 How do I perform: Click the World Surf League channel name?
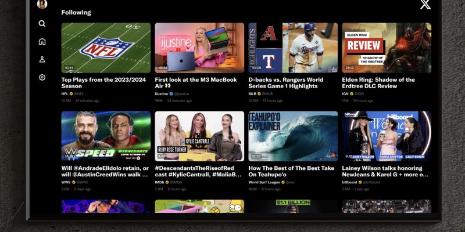coord(264,182)
